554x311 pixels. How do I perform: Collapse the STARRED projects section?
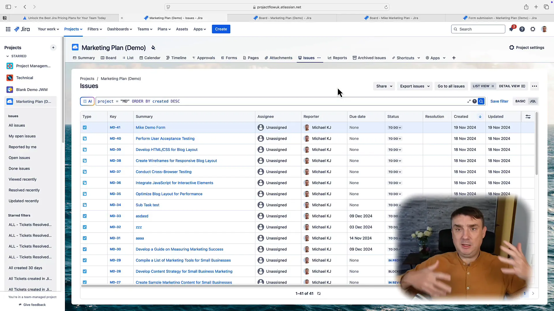8,56
